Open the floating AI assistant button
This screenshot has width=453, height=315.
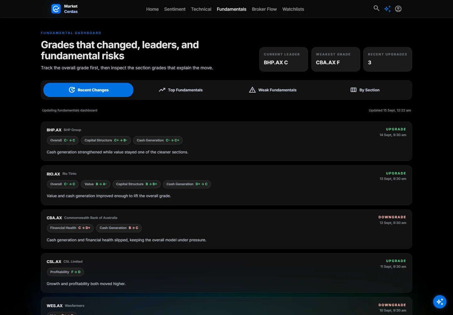pyautogui.click(x=440, y=302)
